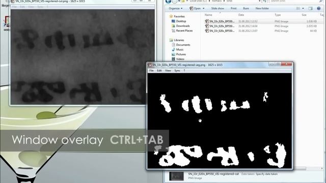Click Burn in the Explorer toolbar
Viewport: 326px width, 183px height.
246,8
